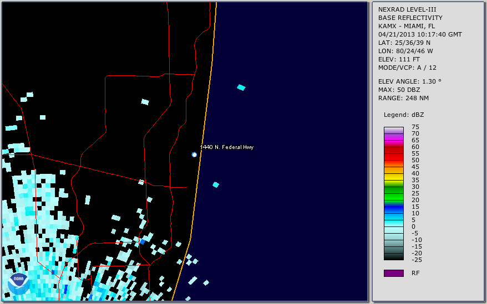Click the ELEV ANGLE: 1.30 text

pos(409,81)
